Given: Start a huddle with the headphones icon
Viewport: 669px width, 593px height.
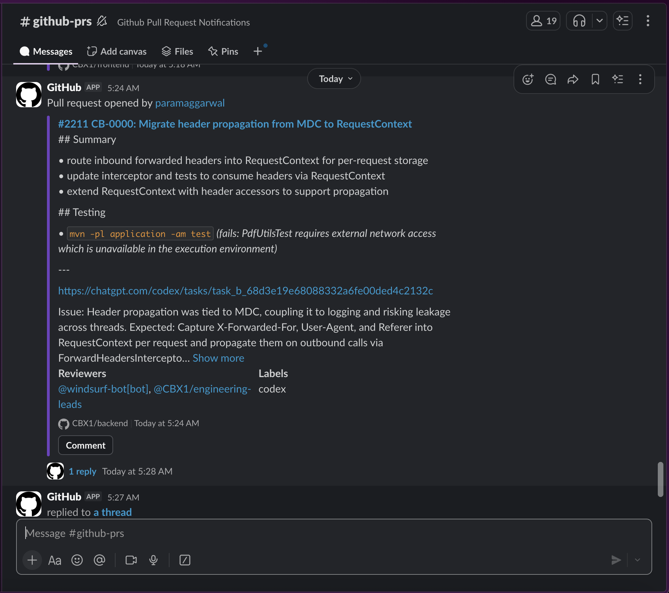Looking at the screenshot, I should (579, 21).
